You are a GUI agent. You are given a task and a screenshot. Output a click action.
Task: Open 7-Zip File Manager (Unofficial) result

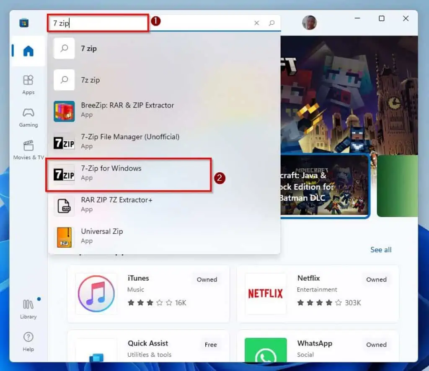pyautogui.click(x=164, y=143)
